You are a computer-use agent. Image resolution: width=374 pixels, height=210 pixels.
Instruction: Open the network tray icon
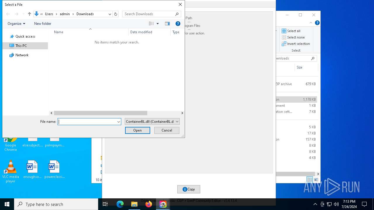[329, 204]
